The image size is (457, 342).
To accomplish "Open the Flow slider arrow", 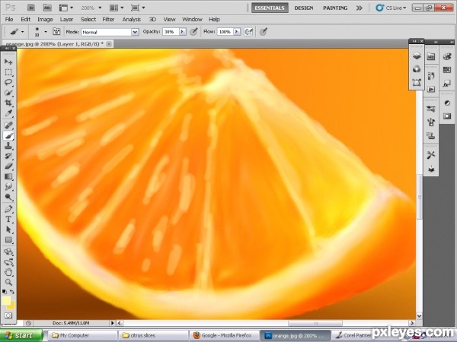I will [x=237, y=31].
